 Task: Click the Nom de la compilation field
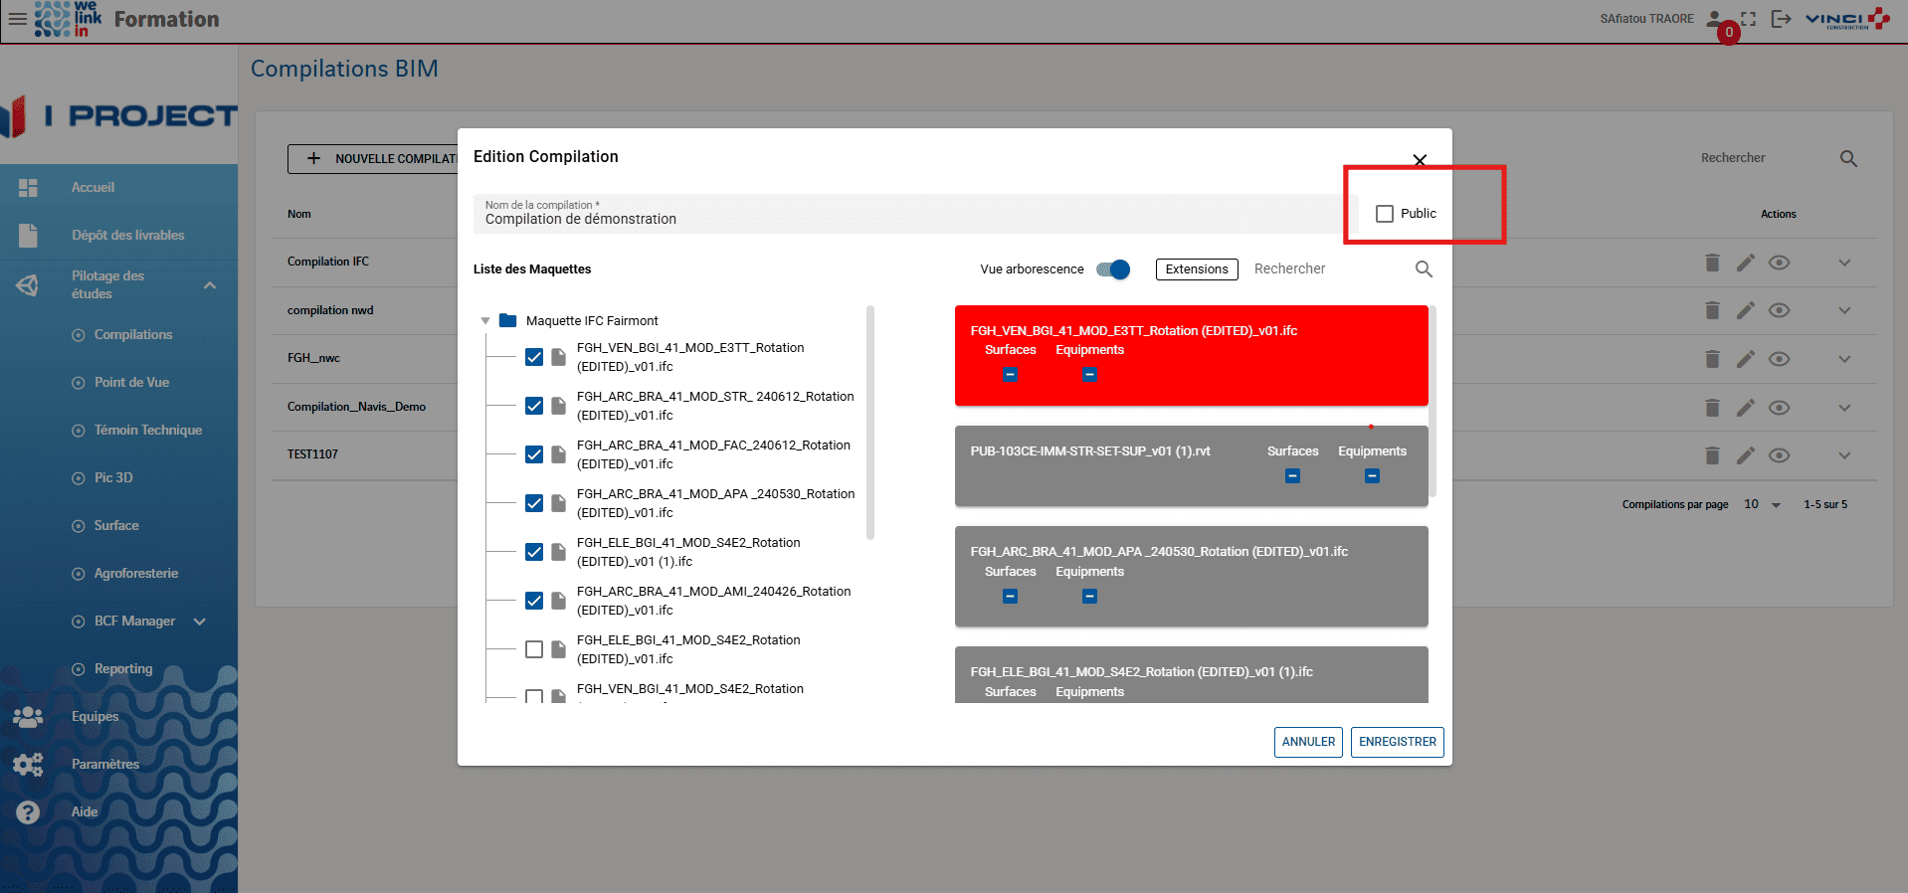point(907,219)
